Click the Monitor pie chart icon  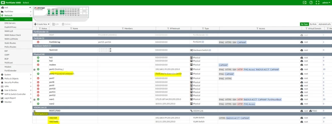2,102
